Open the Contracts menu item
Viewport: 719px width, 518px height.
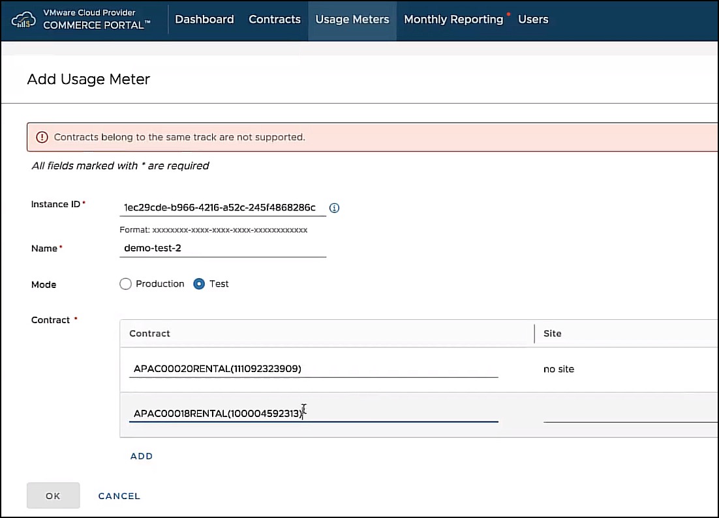(275, 20)
